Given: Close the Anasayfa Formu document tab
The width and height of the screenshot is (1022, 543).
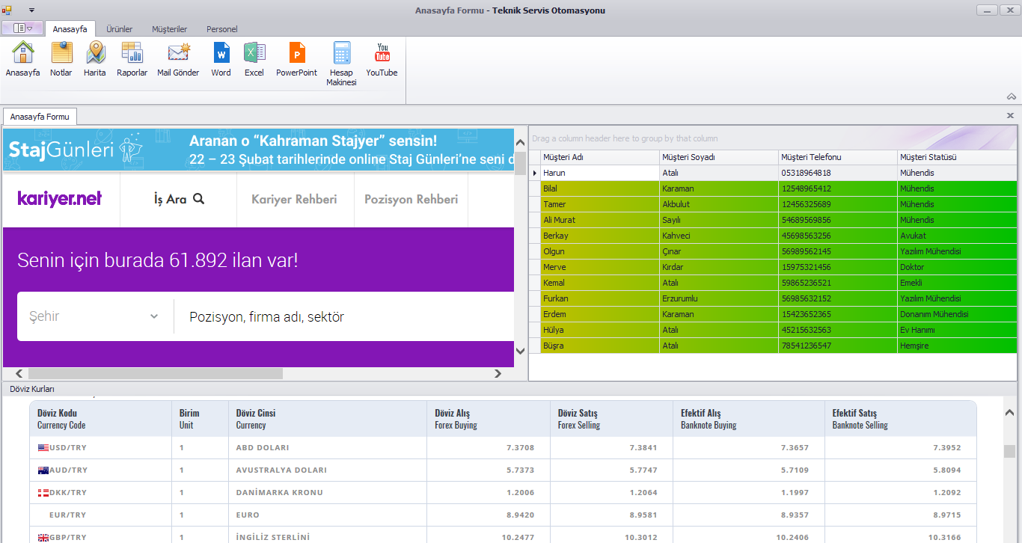Looking at the screenshot, I should coord(1010,116).
